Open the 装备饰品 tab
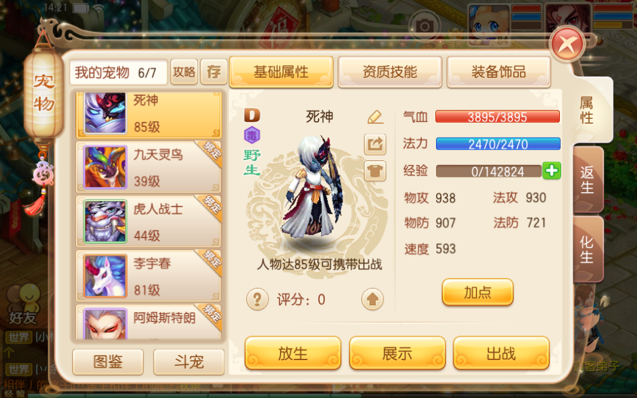 pos(499,72)
